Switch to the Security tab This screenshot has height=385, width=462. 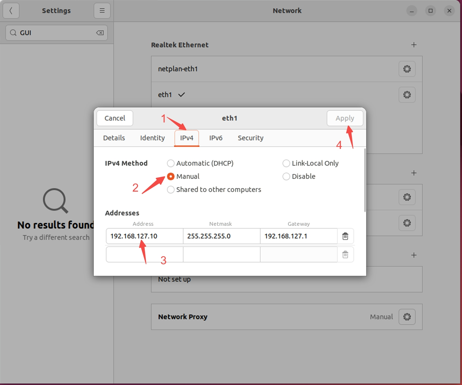(251, 138)
